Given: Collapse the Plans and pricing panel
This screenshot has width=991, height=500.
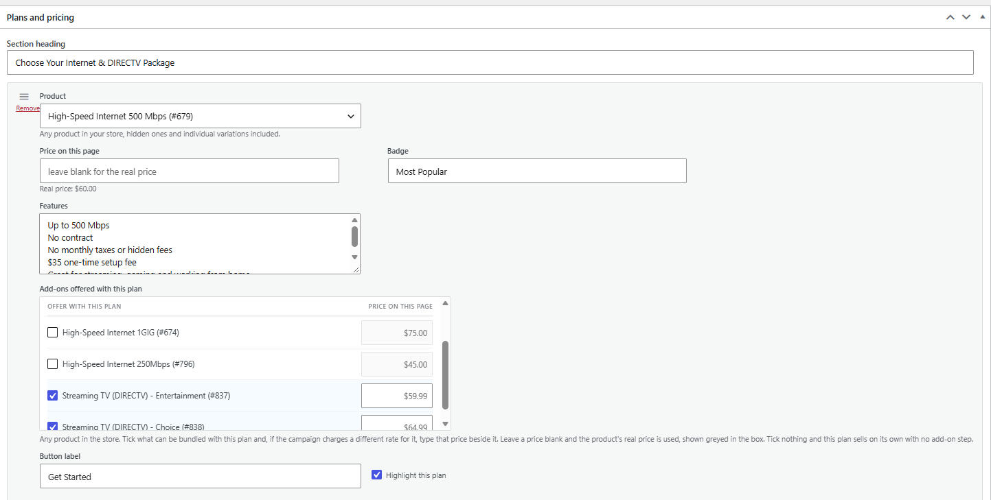Looking at the screenshot, I should pyautogui.click(x=982, y=16).
